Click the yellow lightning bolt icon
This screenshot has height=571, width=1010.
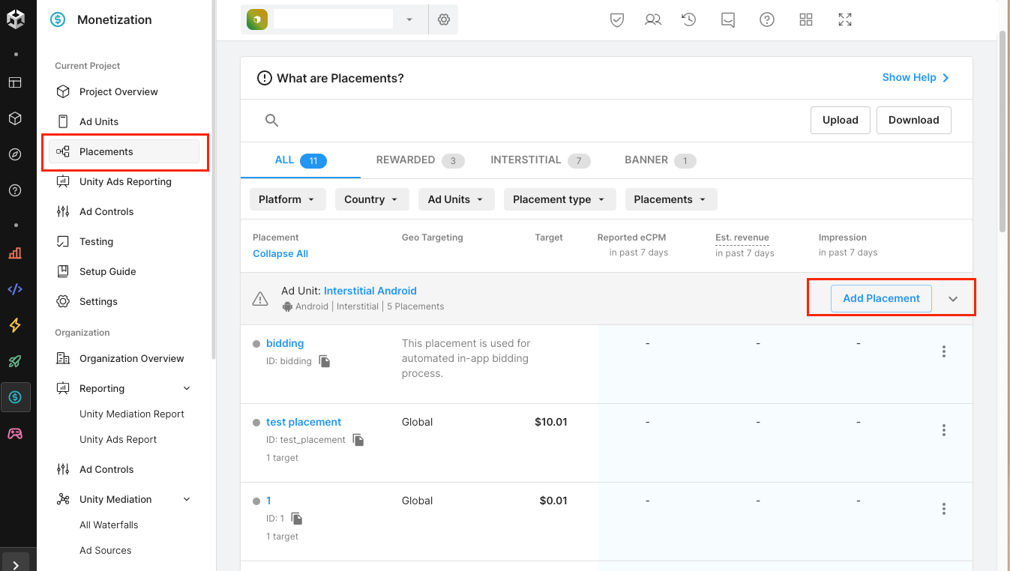pyautogui.click(x=15, y=325)
